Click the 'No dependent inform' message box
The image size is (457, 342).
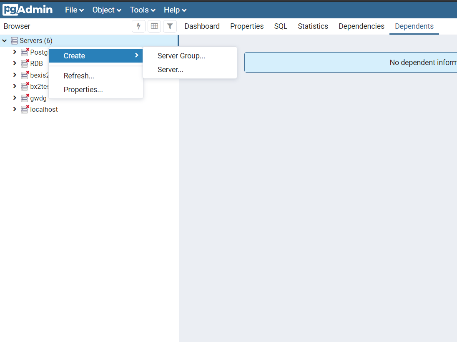pyautogui.click(x=351, y=63)
